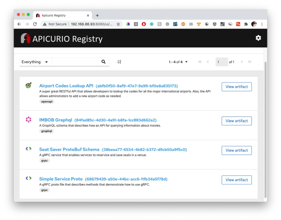Go back using the browser back arrow
This screenshot has height=220, width=281.
point(19,24)
